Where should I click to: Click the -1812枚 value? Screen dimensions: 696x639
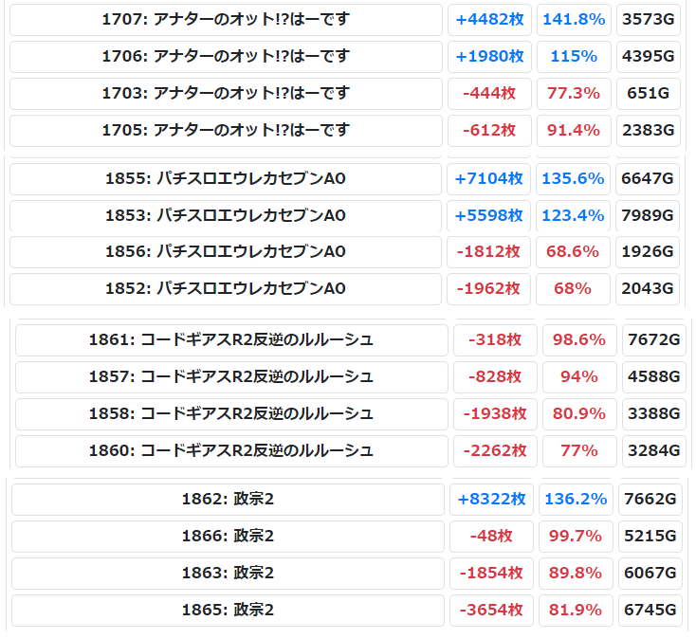click(488, 252)
